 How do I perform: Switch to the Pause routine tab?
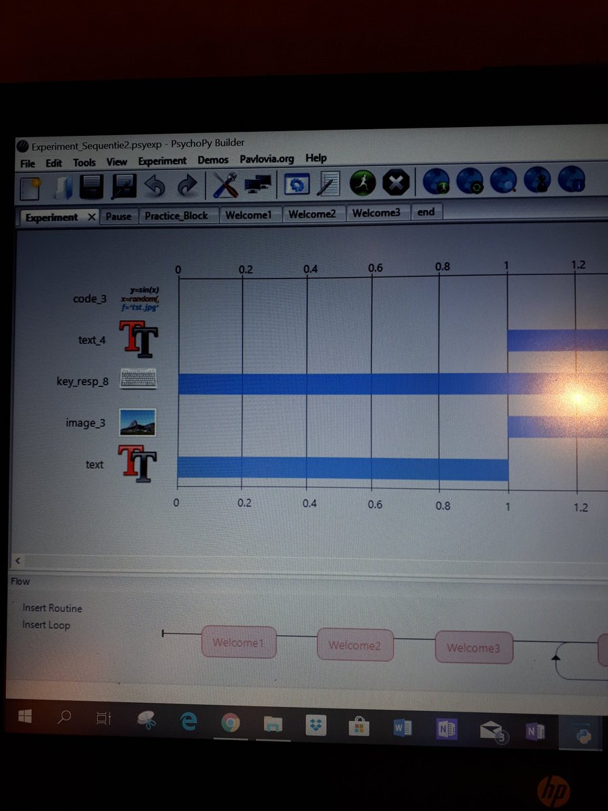[x=119, y=216]
